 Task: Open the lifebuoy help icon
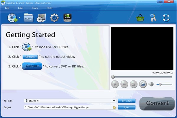(x=166, y=18)
